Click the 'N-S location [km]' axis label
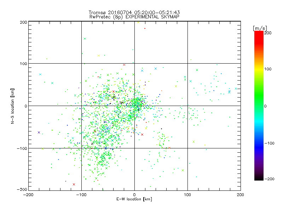283x212 pixels. pyautogui.click(x=12, y=106)
